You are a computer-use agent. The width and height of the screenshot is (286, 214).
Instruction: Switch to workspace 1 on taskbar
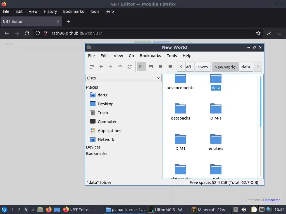(12, 210)
